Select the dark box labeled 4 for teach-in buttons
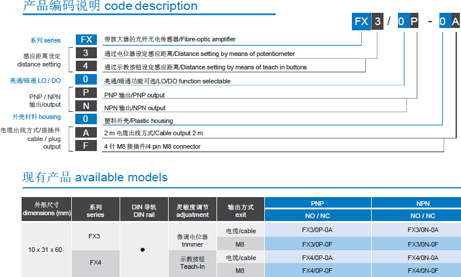This screenshot has height=277, width=461. pos(86,66)
